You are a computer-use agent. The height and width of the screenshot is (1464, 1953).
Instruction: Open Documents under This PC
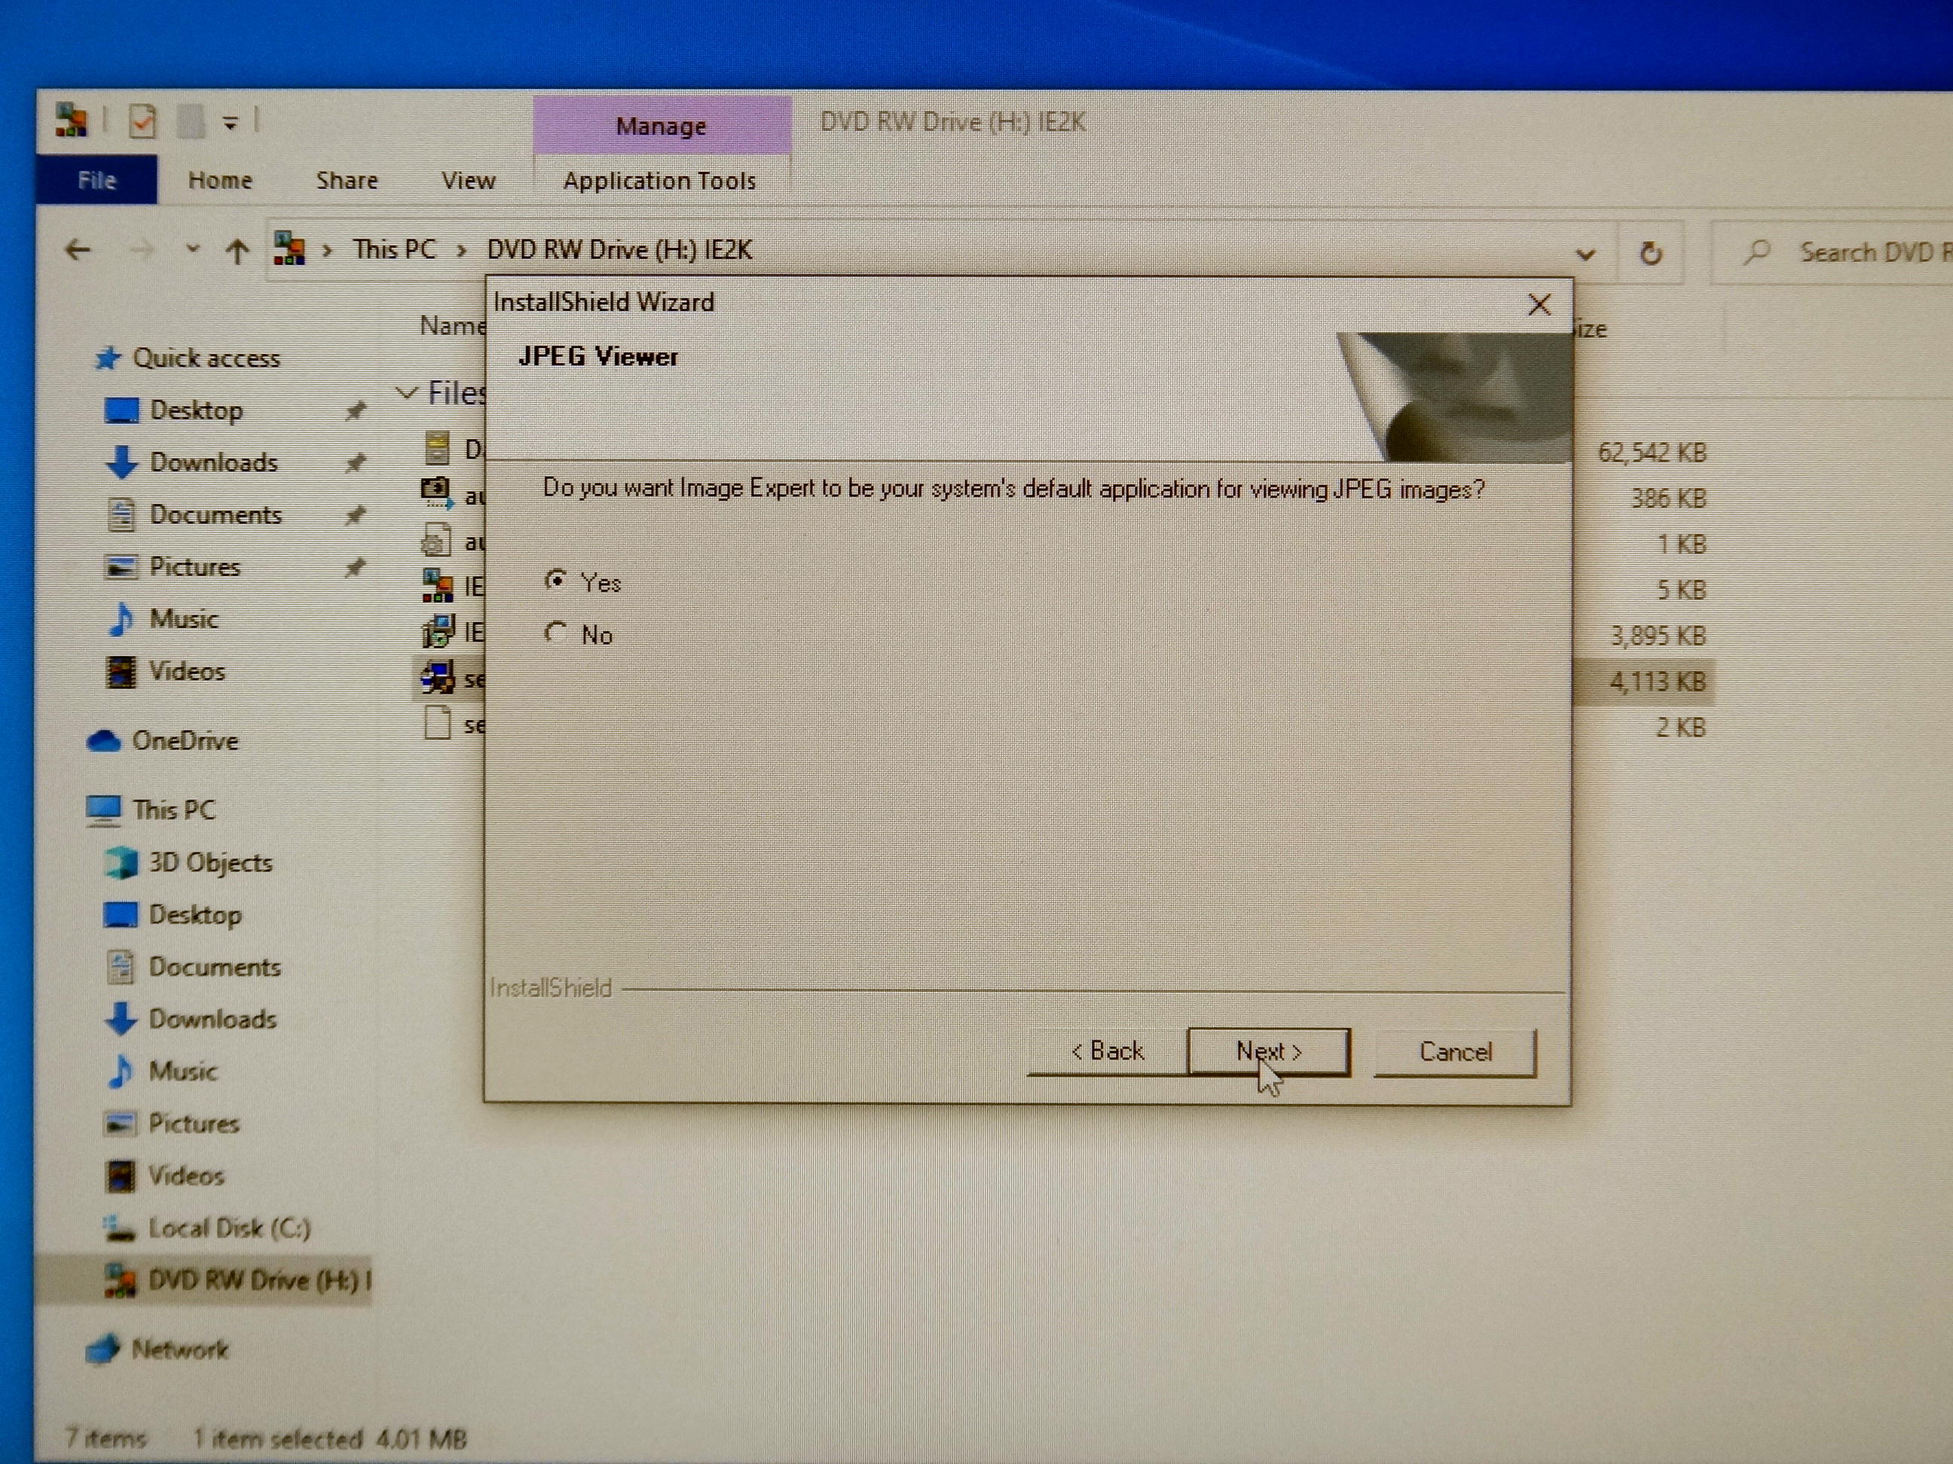215,966
